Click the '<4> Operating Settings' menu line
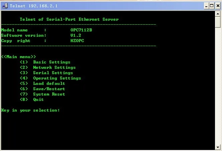 coord(50,78)
